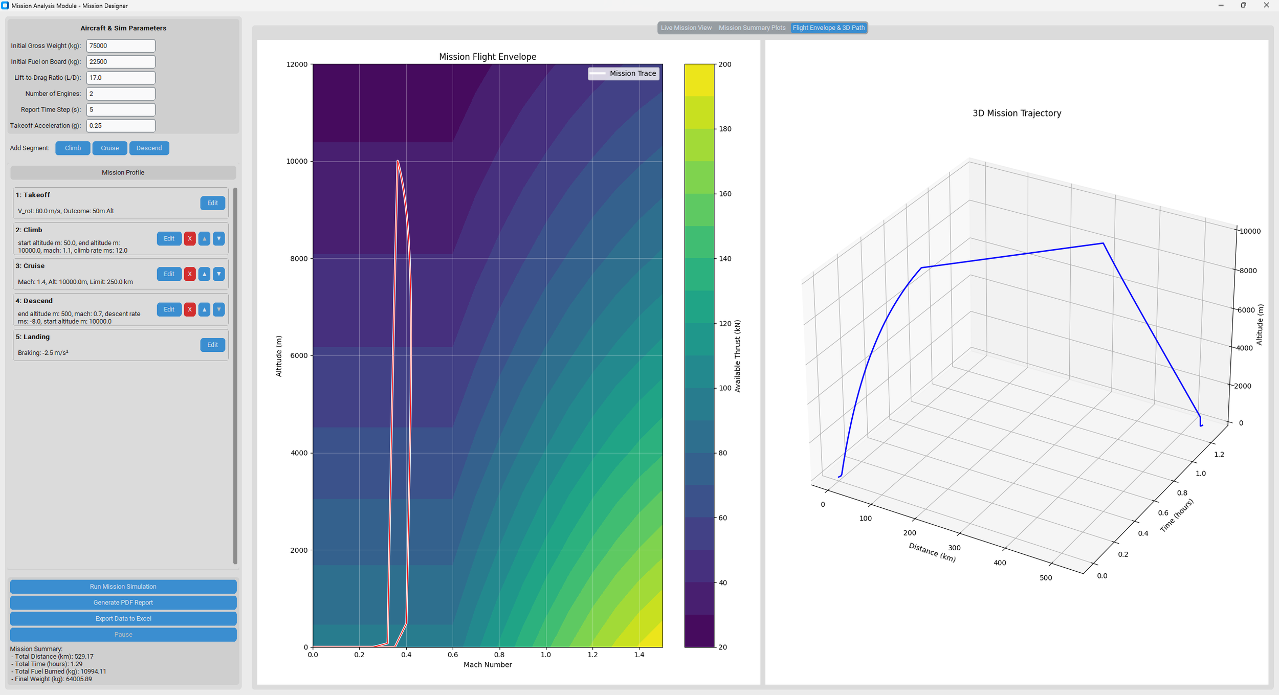Add a Descend segment

point(149,148)
